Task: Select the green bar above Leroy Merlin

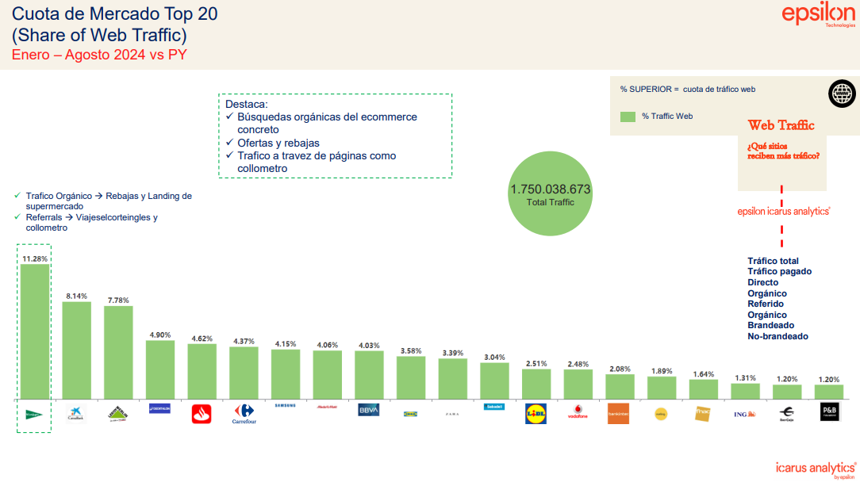Action: 118,353
